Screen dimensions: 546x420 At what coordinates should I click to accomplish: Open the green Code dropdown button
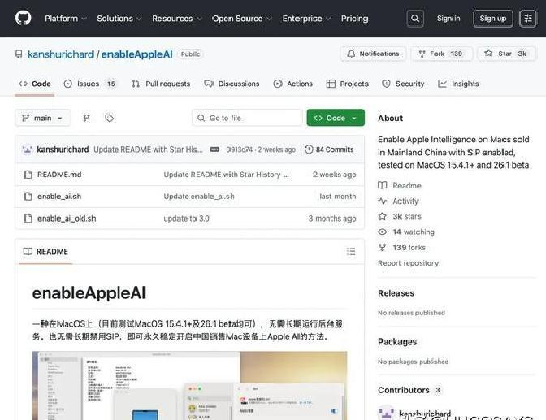pyautogui.click(x=336, y=118)
